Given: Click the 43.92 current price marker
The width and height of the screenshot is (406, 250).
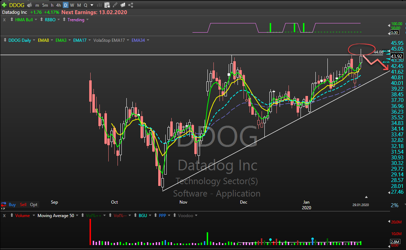Looking at the screenshot, I should tap(395, 56).
